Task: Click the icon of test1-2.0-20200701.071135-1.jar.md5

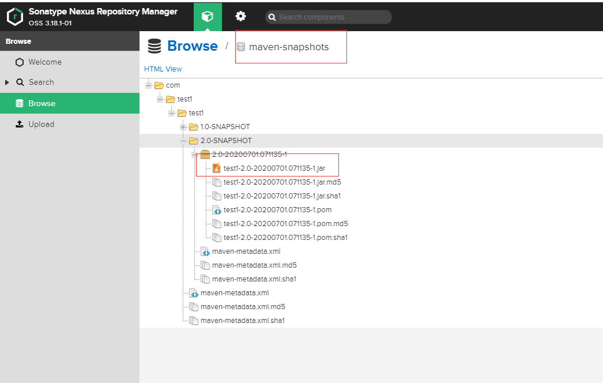Action: click(x=217, y=182)
